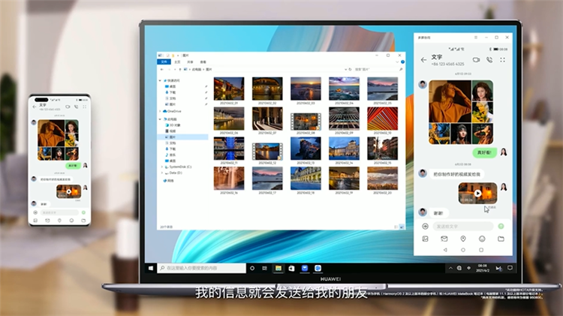Go up one folder level in Explorer
This screenshot has width=563, height=316.
pos(180,69)
